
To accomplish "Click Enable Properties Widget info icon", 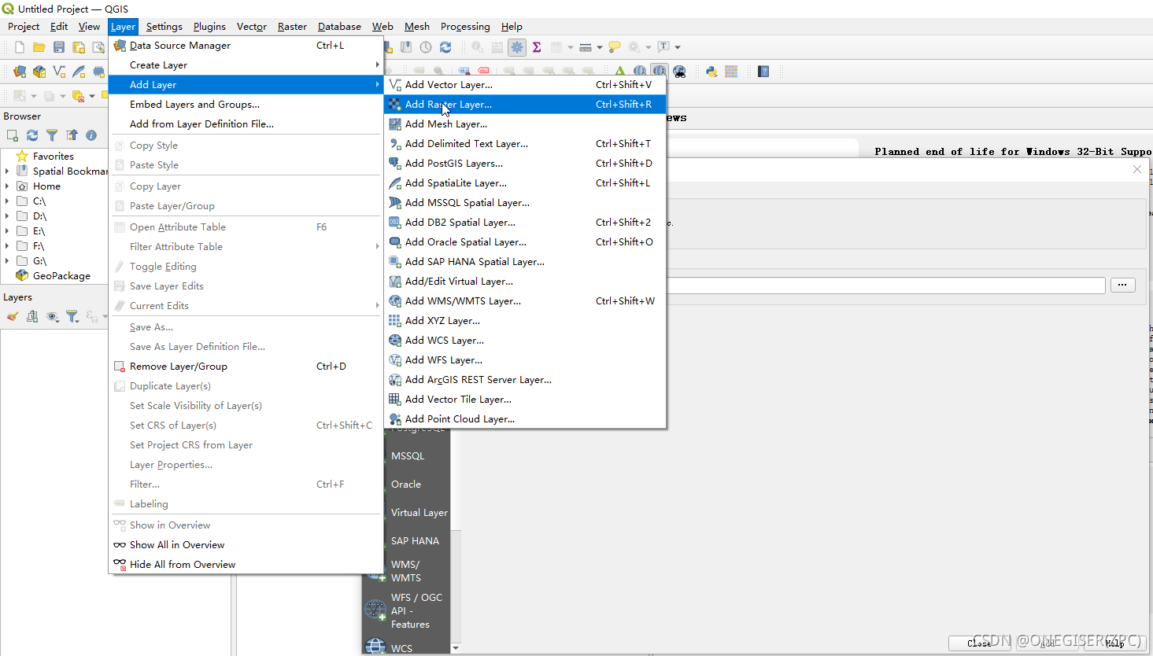I will click(x=91, y=135).
